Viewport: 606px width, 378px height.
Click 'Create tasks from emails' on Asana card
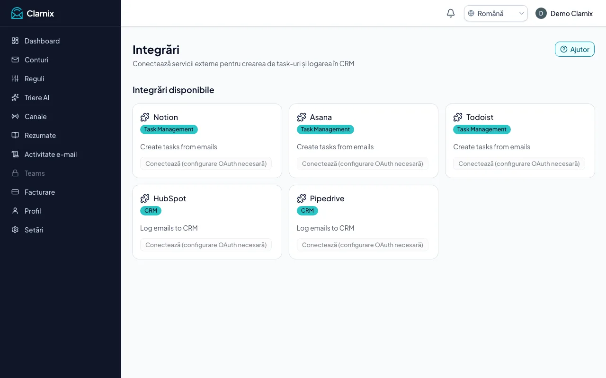point(335,147)
